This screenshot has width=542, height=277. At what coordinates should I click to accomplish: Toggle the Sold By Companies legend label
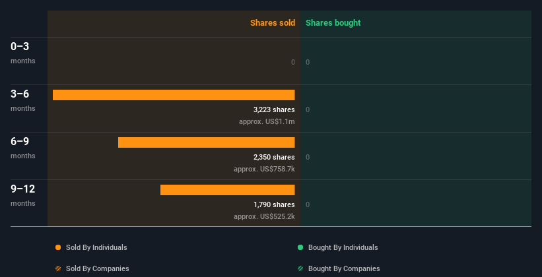pyautogui.click(x=98, y=268)
